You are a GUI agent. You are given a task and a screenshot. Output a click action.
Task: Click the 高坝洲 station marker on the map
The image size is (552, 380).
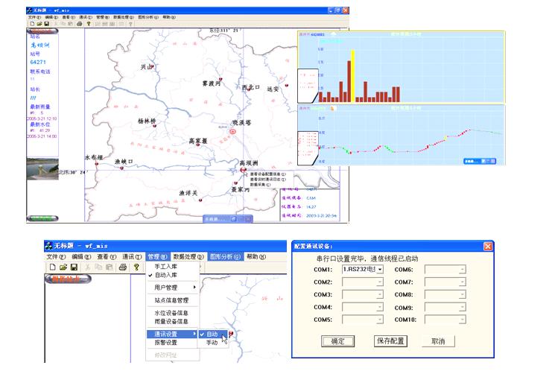click(243, 169)
